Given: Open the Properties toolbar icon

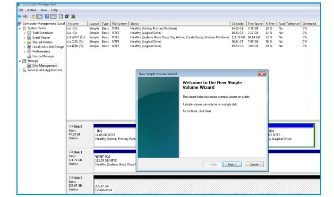Looking at the screenshot, I should [67, 17].
